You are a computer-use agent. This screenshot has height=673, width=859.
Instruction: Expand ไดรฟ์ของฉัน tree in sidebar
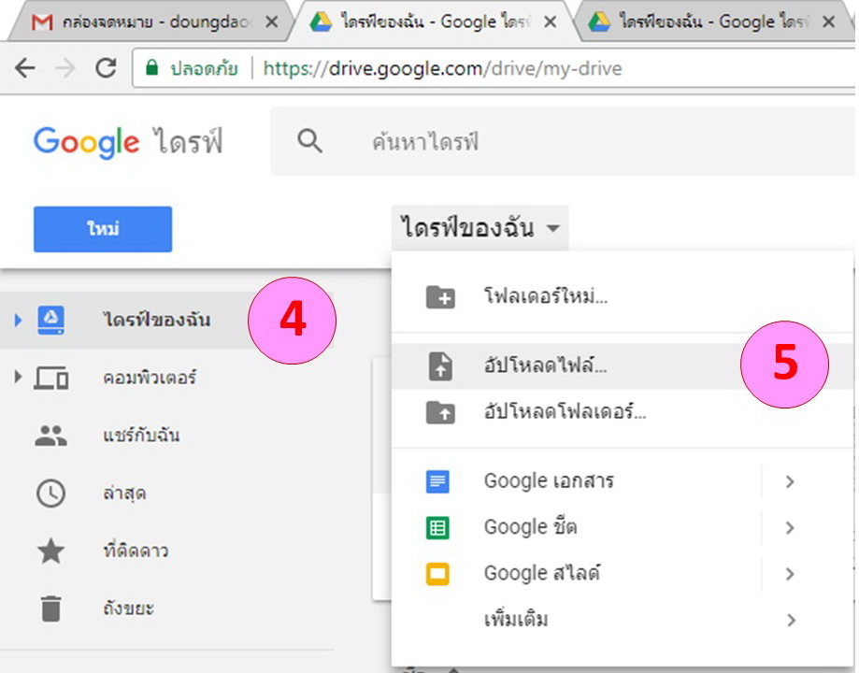(18, 320)
